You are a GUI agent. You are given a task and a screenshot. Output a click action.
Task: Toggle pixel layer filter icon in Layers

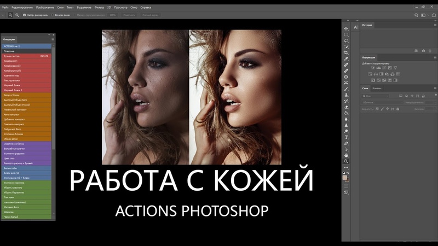point(401,96)
